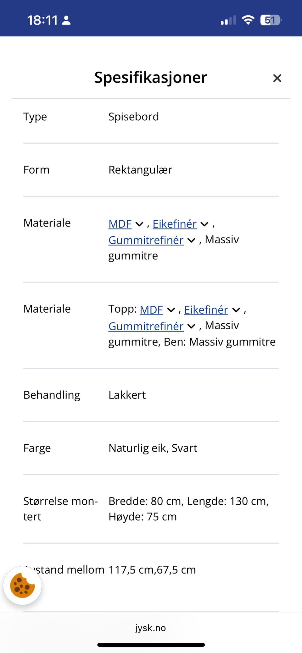The image size is (302, 653).
Task: Expand chevron after Gummitrefinér in first Materiale row
Action: coord(191,240)
